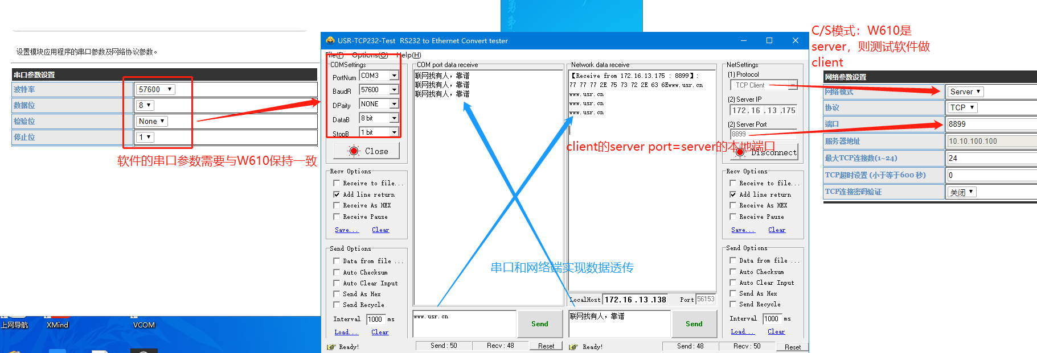Open the BaudR 57600 dropdown
Screen dimensions: 1037x353
pyautogui.click(x=394, y=90)
